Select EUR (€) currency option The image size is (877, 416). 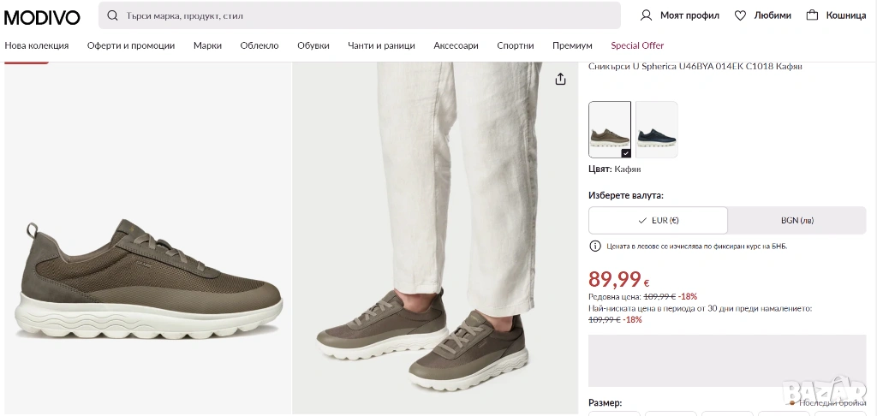click(658, 220)
